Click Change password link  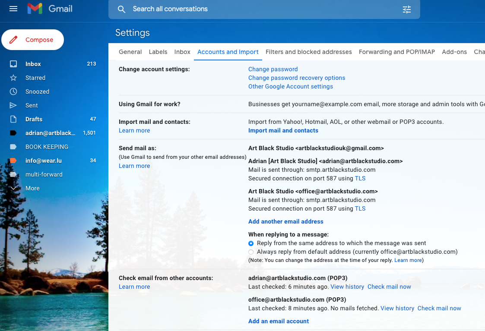coord(273,69)
